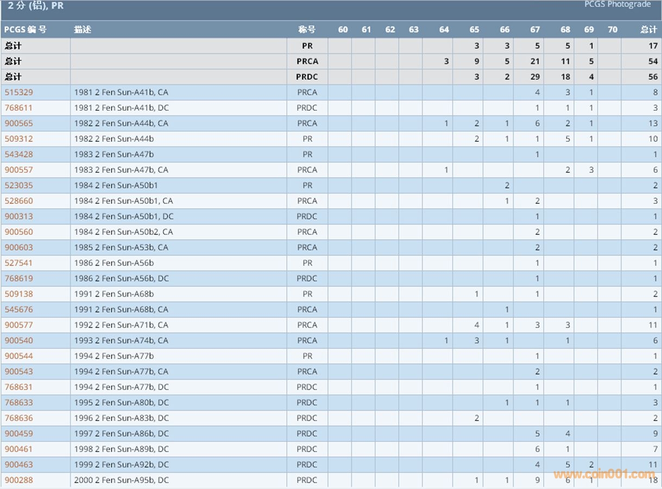Click the 描述 column header
This screenshot has height=489, width=662.
(83, 30)
